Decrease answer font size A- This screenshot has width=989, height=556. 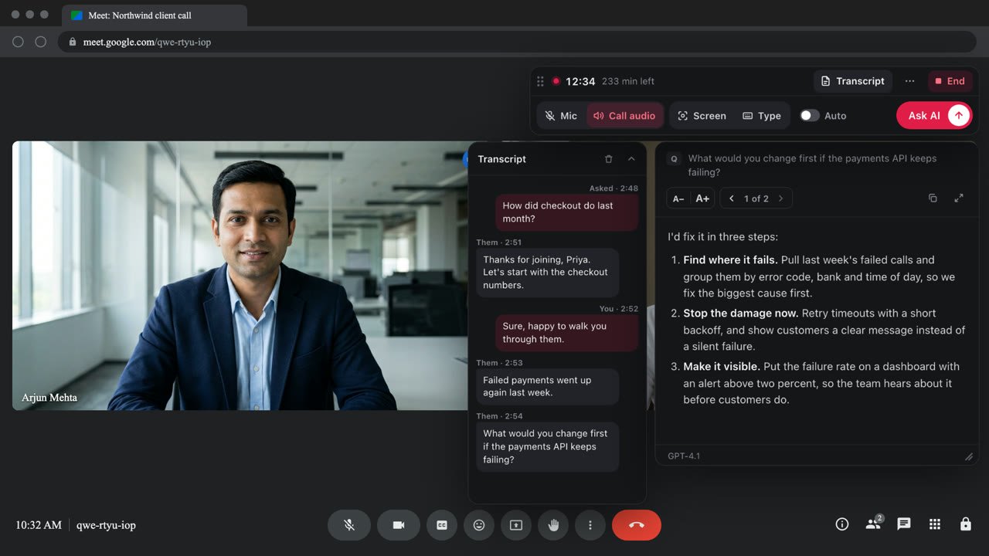coord(678,198)
